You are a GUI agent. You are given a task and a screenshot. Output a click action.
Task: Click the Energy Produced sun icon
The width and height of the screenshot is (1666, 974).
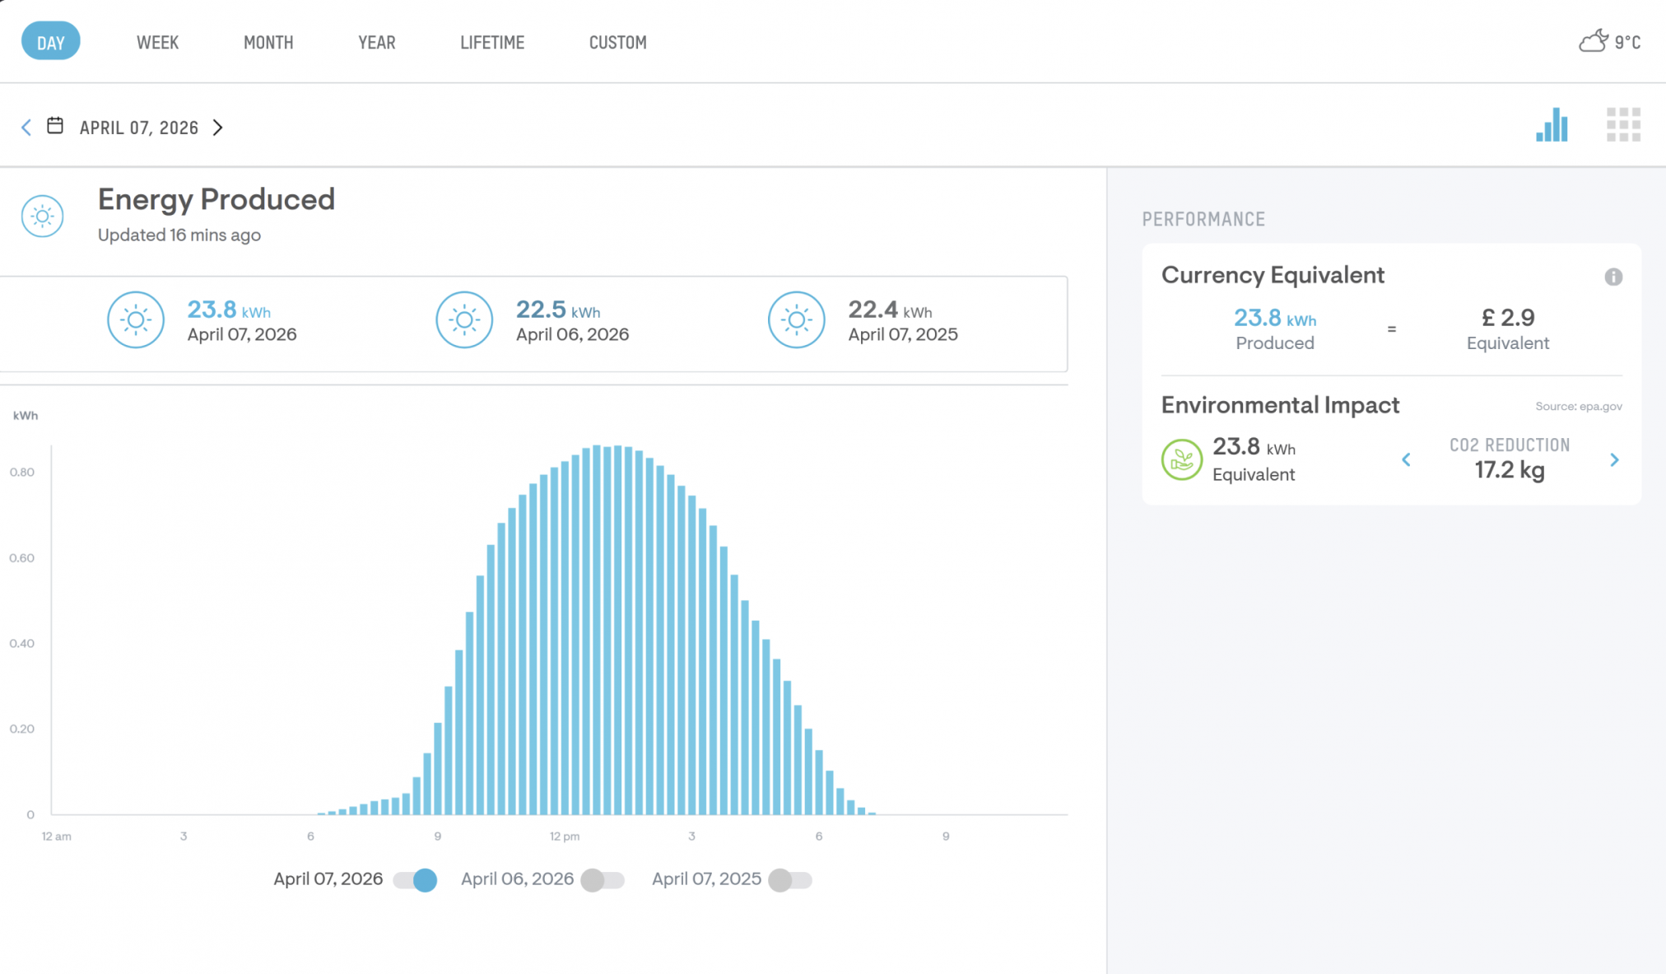click(x=43, y=217)
